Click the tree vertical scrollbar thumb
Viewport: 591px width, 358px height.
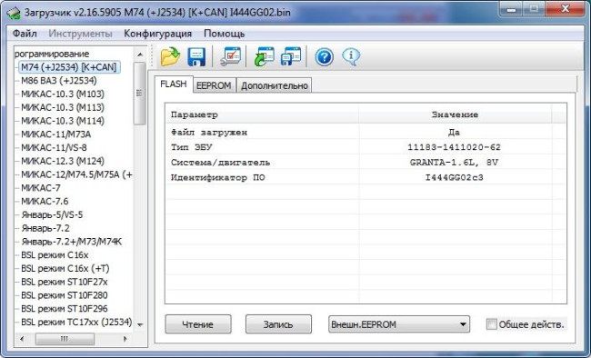click(140, 93)
